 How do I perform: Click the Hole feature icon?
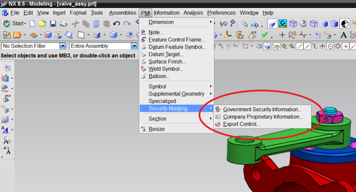pyautogui.click(x=48, y=35)
